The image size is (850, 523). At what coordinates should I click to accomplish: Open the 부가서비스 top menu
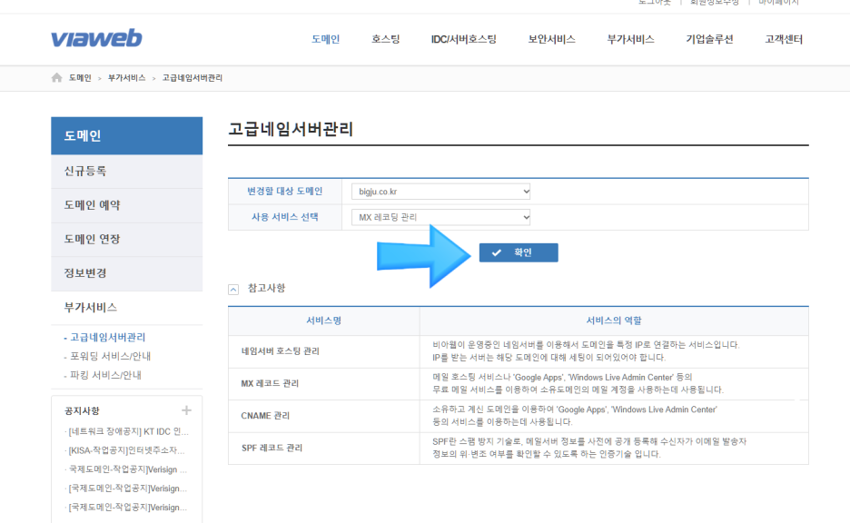click(630, 39)
